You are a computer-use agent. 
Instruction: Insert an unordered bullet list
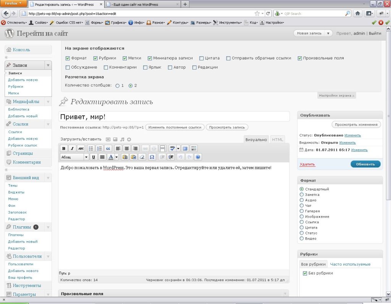pos(91,149)
